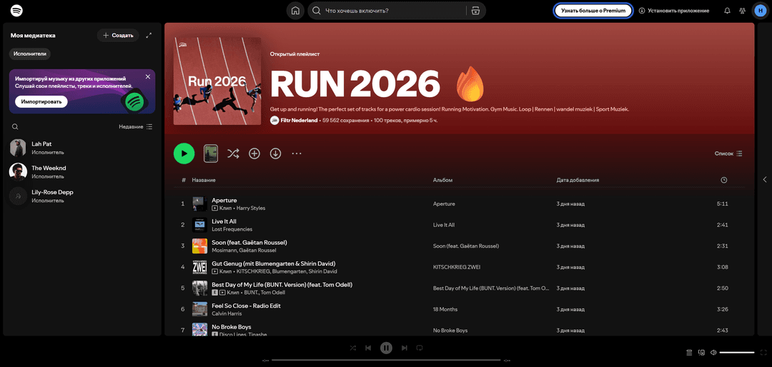This screenshot has height=367, width=772.
Task: Click the Aperture track title
Action: click(x=224, y=200)
